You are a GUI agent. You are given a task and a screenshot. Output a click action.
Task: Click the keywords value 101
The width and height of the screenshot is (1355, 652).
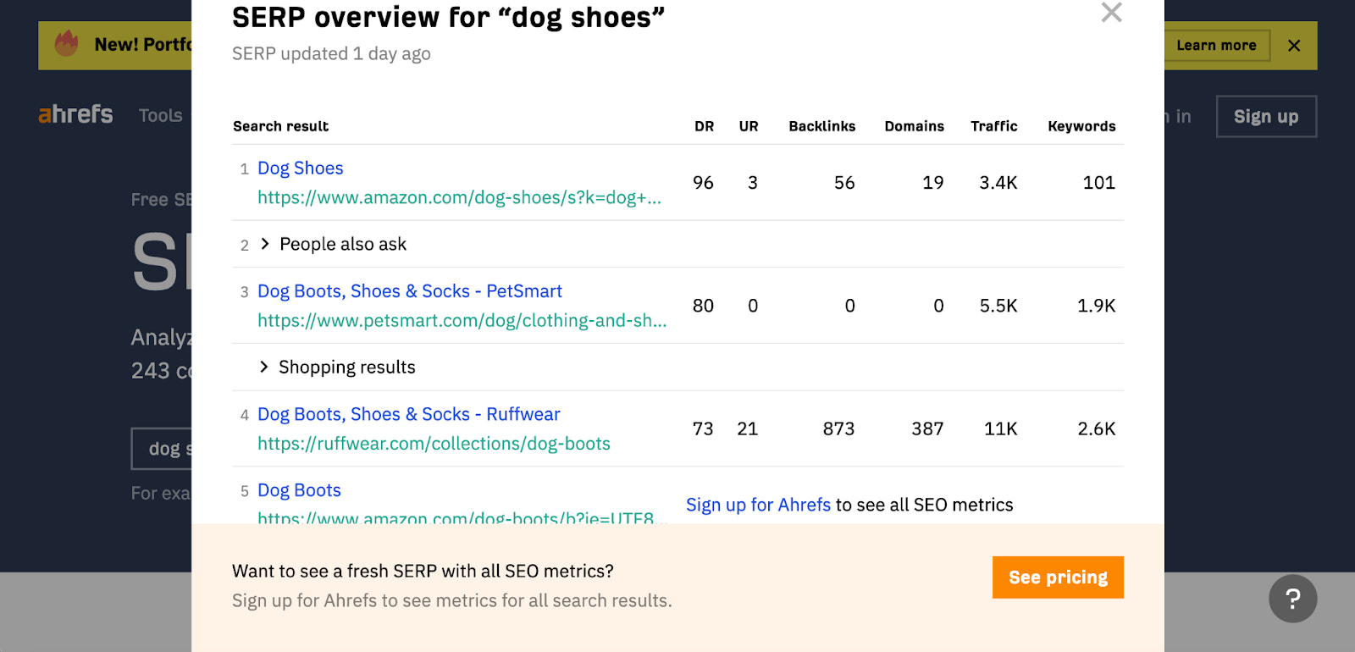click(1099, 183)
